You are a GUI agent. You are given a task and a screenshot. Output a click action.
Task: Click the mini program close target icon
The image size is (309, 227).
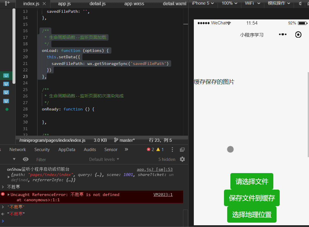click(298, 35)
